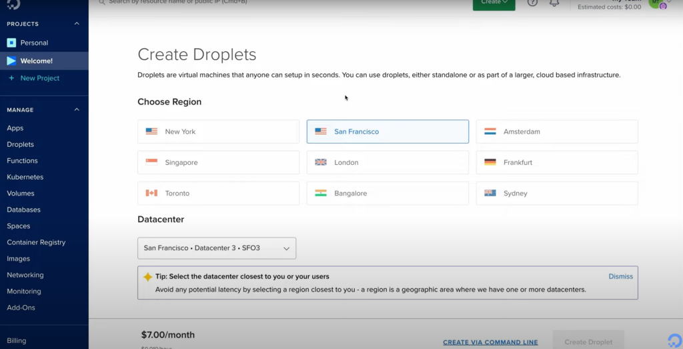Viewport: 683px width, 349px height.
Task: Select the Frankfurt region
Action: click(x=557, y=163)
